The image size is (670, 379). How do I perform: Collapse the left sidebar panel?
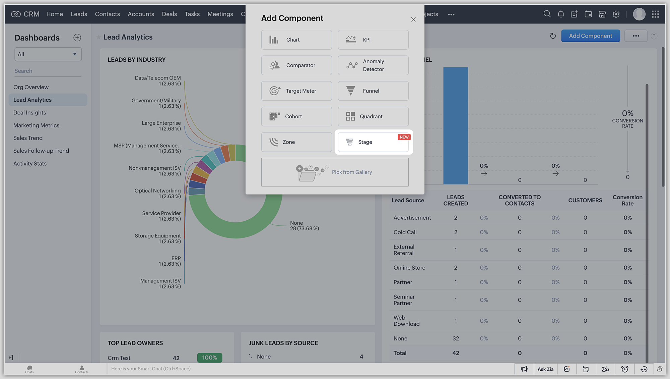click(x=11, y=358)
